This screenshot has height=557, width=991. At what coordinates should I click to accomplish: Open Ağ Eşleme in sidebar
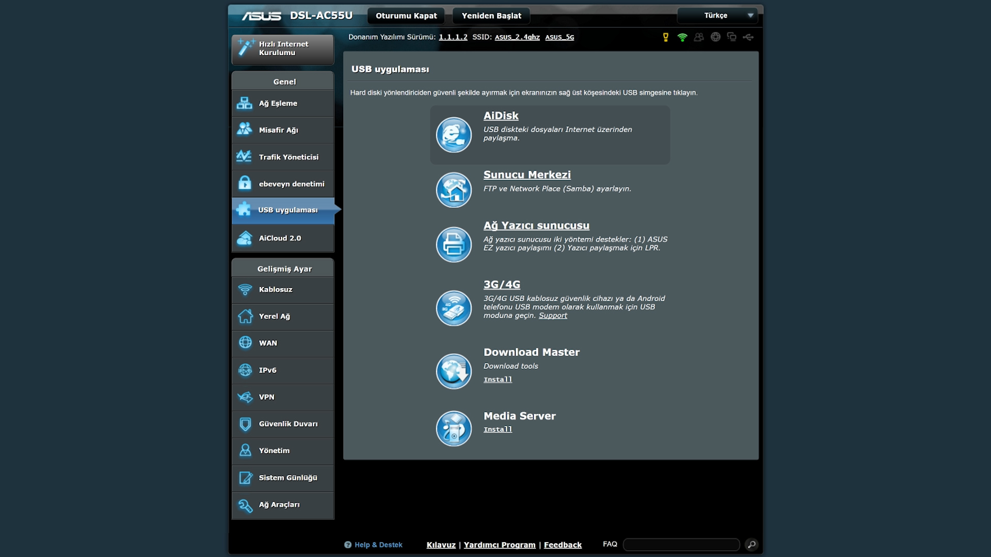click(x=283, y=103)
